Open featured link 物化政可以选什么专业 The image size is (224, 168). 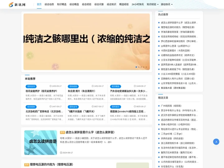(x=180, y=129)
